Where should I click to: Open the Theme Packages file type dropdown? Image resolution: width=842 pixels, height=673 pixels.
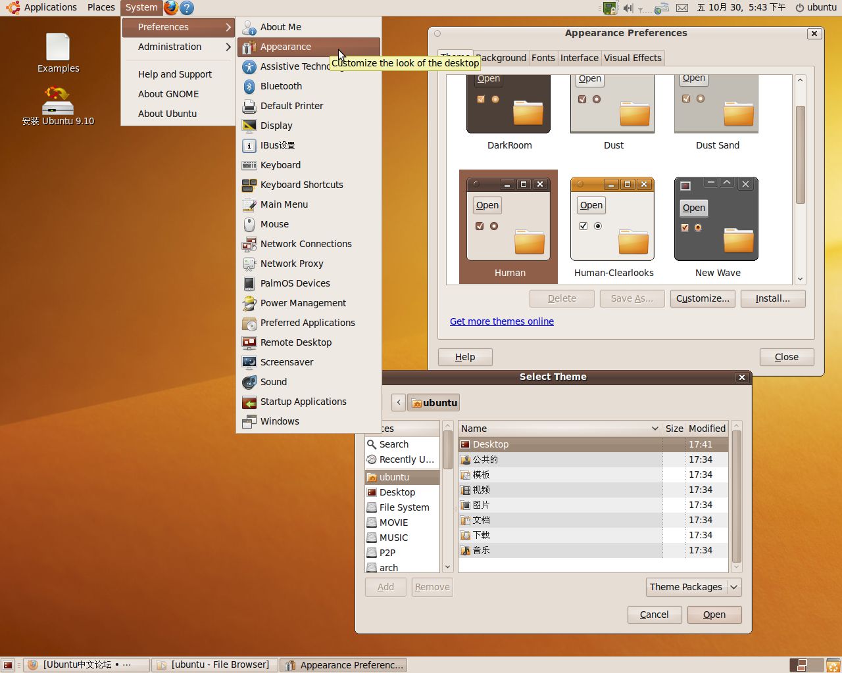[x=693, y=587]
